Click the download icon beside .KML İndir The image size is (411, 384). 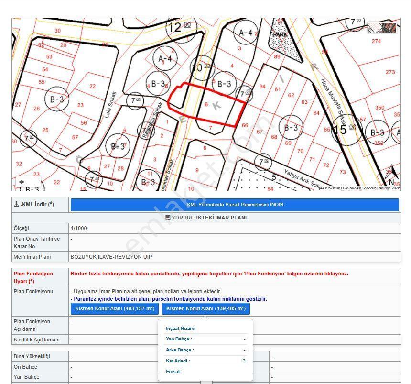(x=16, y=204)
